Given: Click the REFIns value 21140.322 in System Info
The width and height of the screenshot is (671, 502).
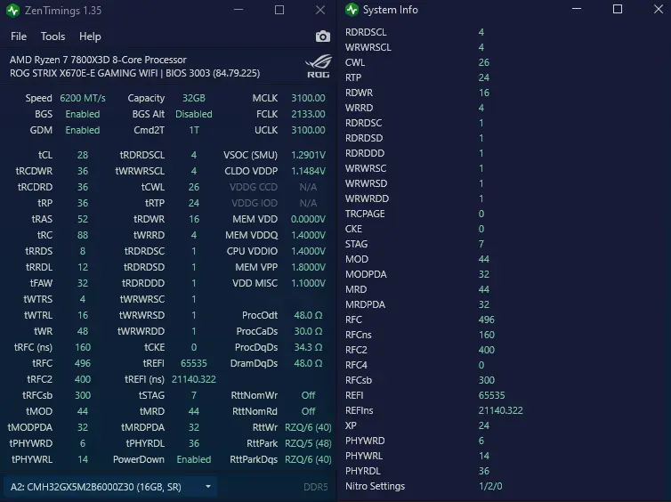Looking at the screenshot, I should point(501,410).
